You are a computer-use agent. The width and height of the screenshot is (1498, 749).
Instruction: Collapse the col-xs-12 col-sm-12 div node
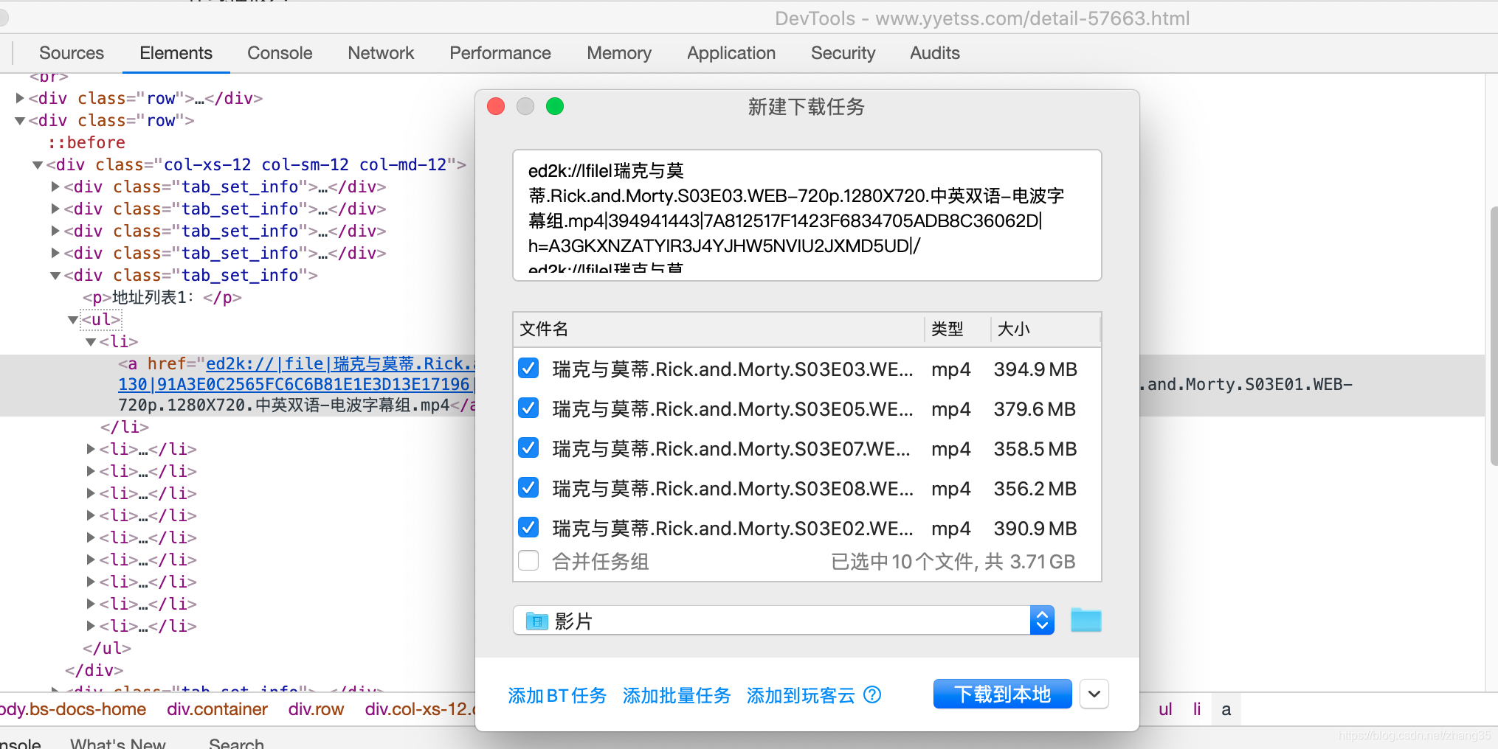click(38, 164)
